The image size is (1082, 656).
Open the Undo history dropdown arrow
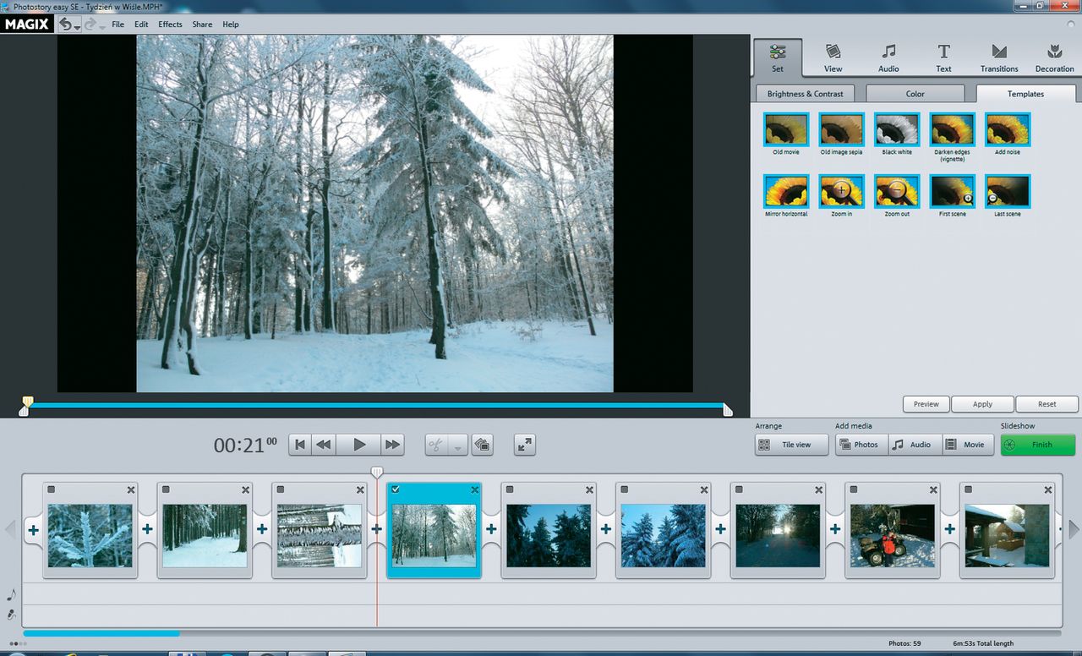click(77, 26)
